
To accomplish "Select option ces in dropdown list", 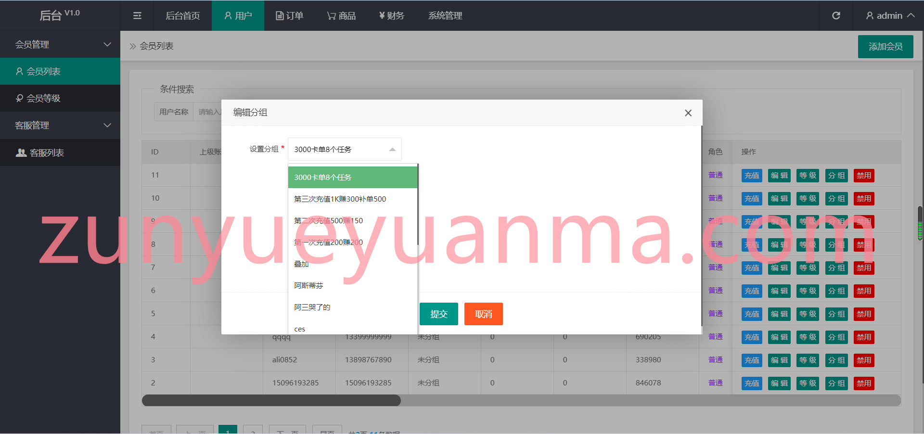I will [353, 328].
